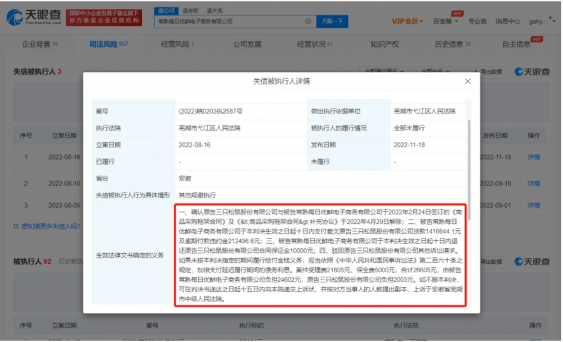Close the 失信被执行人详情 dialog

[x=467, y=82]
